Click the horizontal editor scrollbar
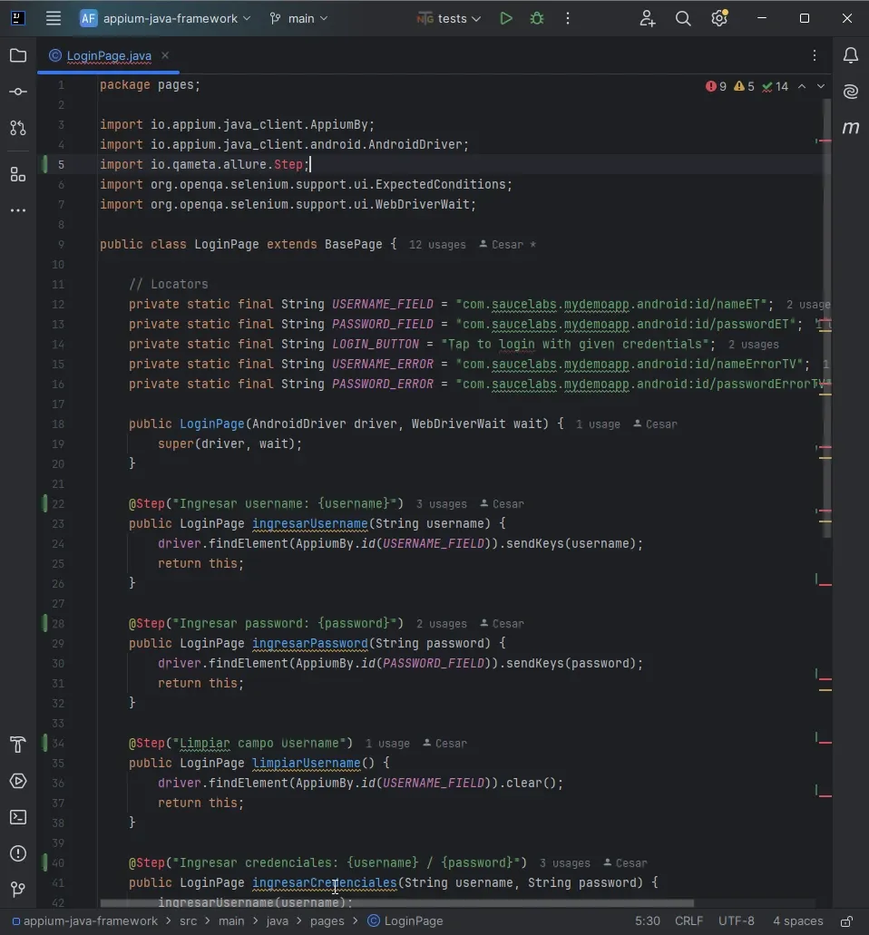Viewport: 869px width, 935px height. [x=396, y=903]
